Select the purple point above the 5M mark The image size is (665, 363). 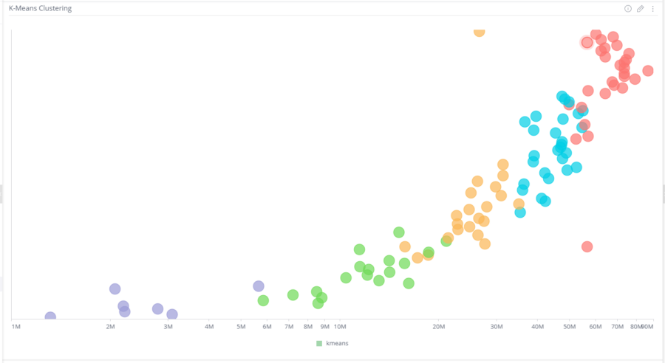pyautogui.click(x=259, y=286)
